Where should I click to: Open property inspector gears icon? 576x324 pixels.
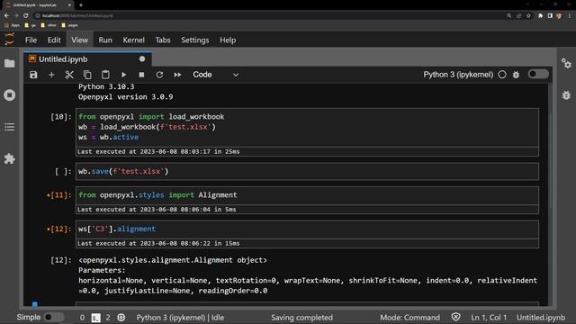tap(566, 63)
